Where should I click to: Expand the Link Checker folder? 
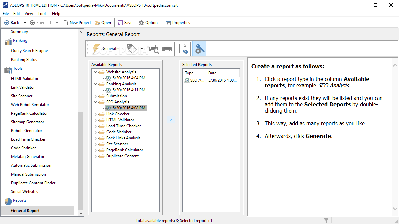(96, 114)
